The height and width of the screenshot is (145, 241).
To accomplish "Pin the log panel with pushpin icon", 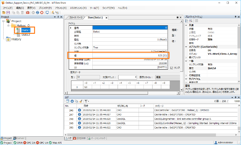I will [236, 97].
